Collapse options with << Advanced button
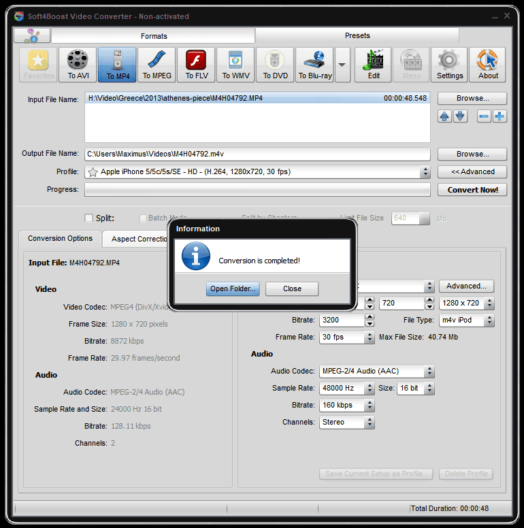Screen dimensions: 524x528 click(472, 171)
